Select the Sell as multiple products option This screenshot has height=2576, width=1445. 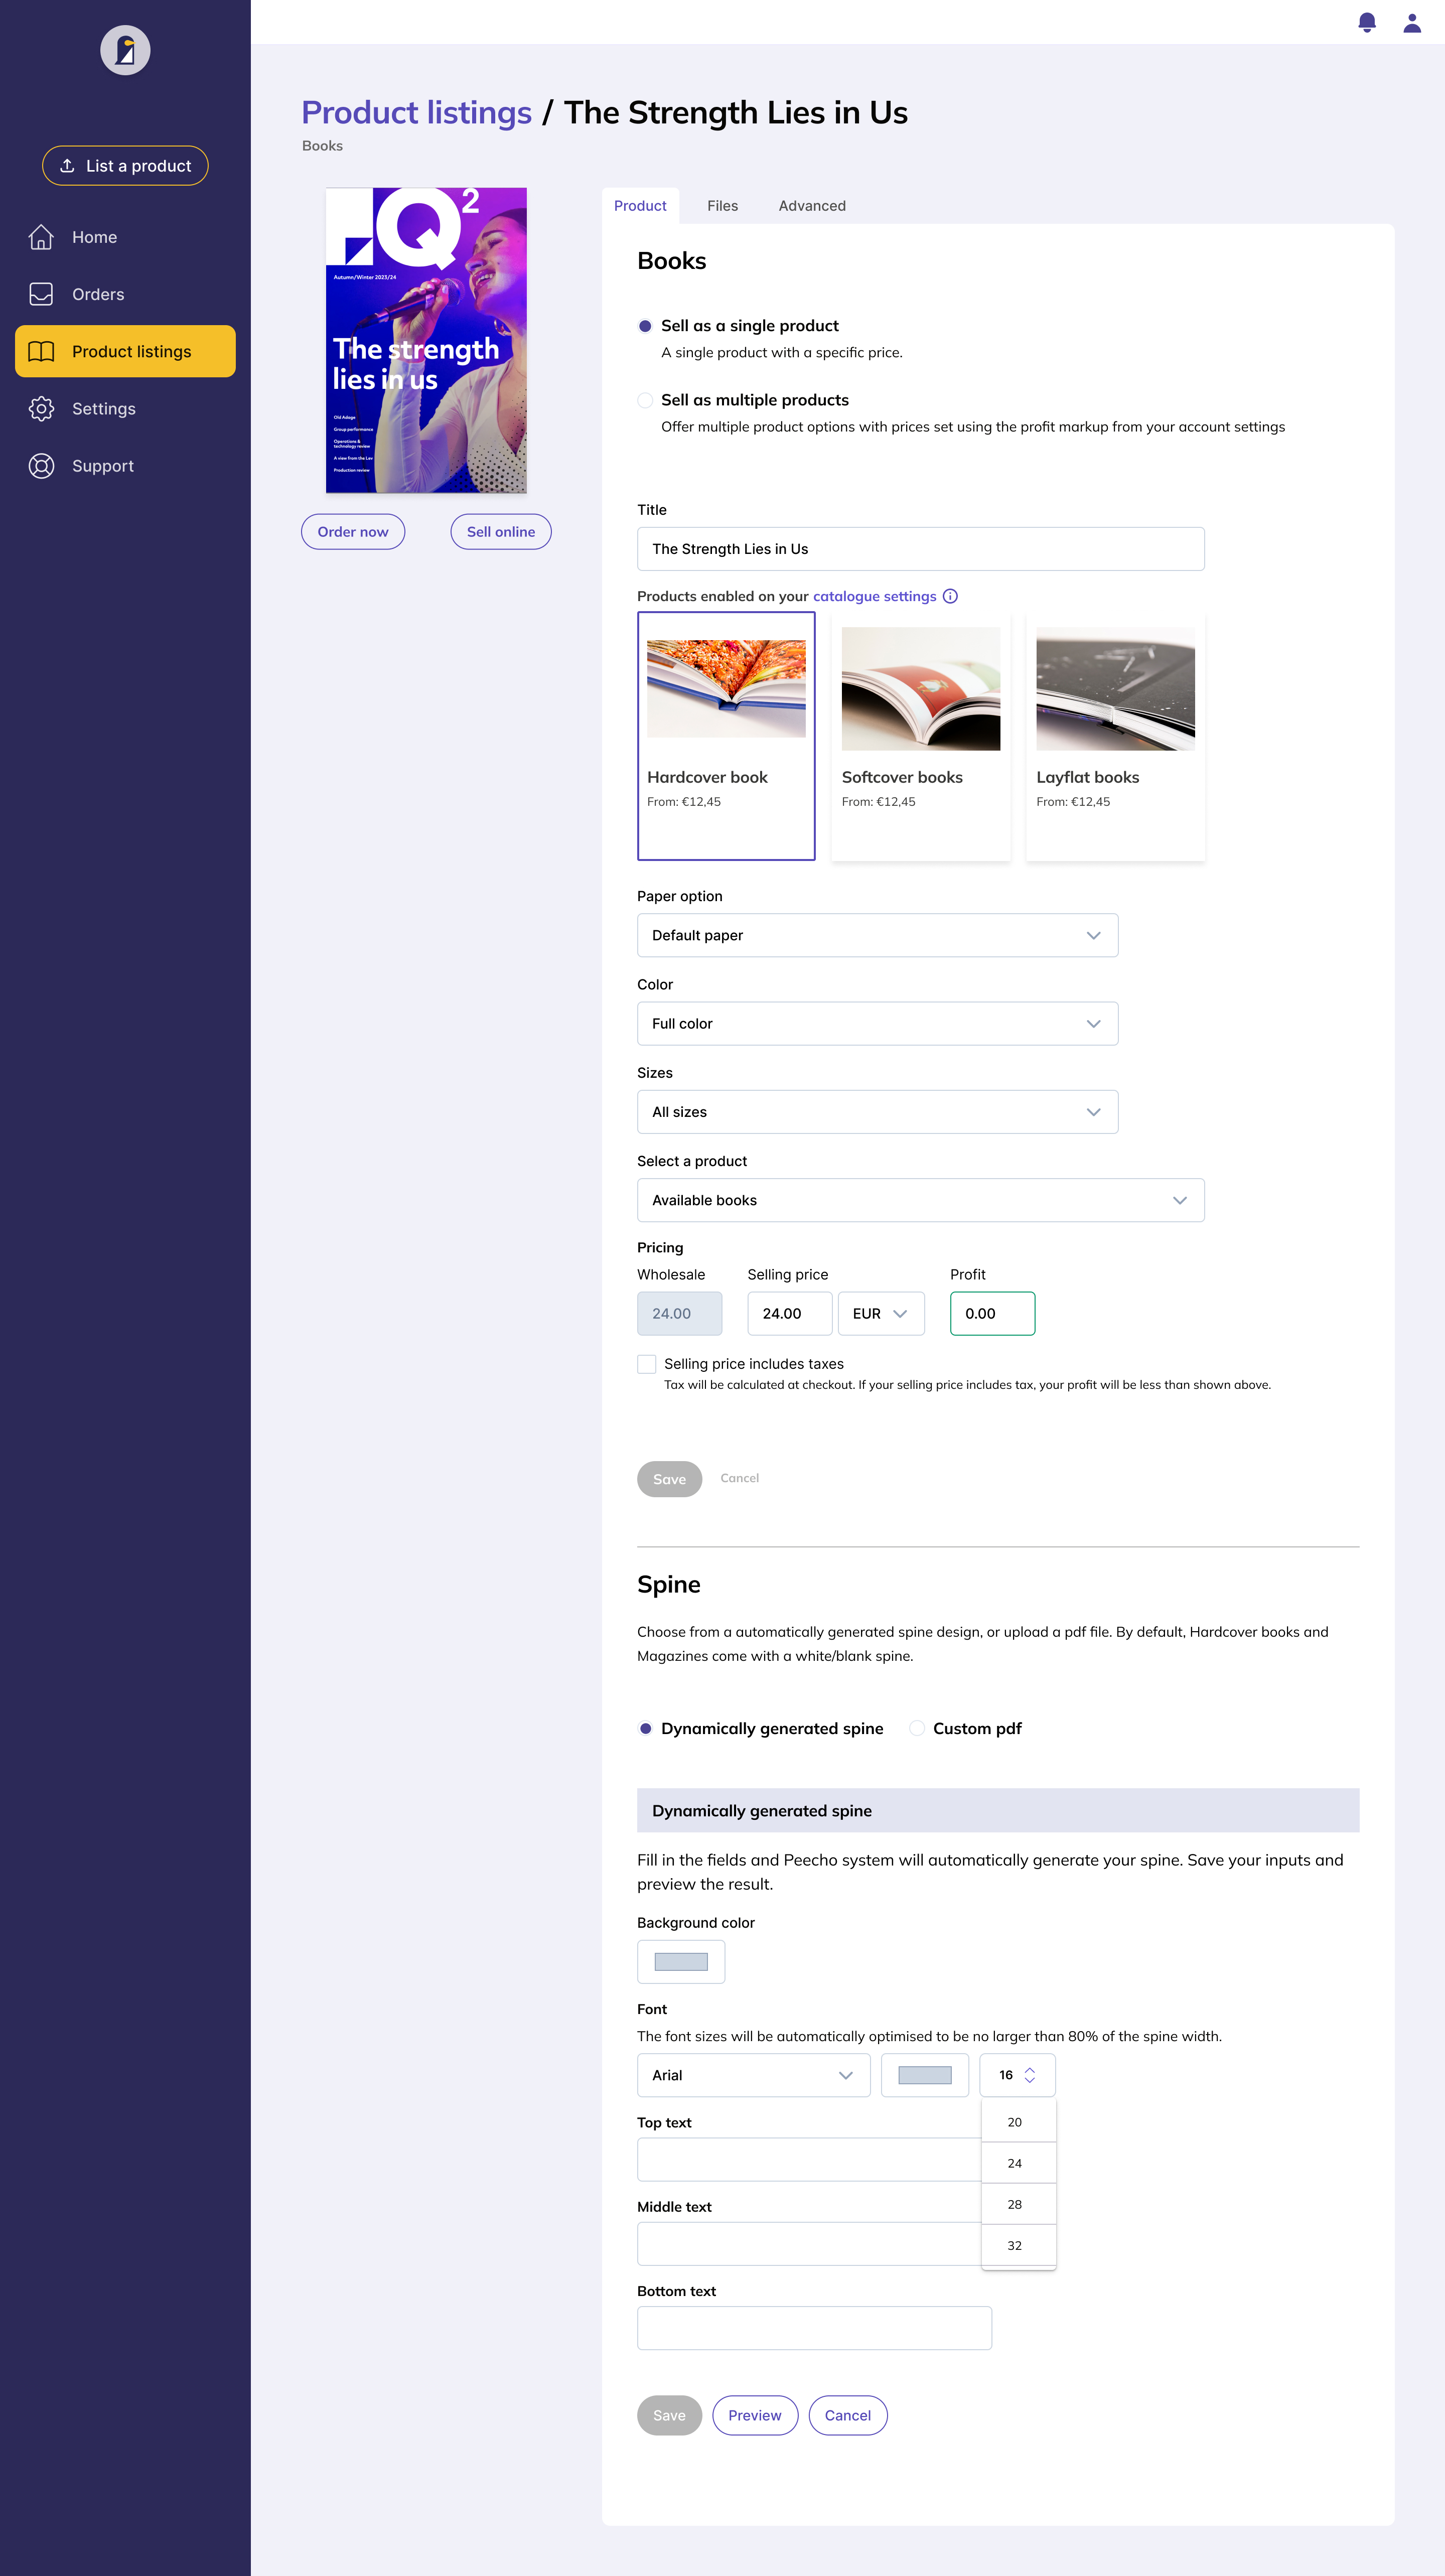click(x=645, y=400)
